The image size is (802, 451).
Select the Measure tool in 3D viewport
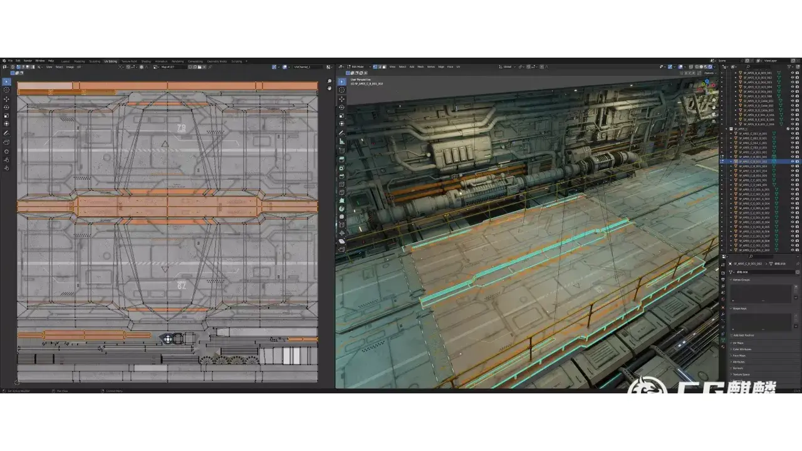pyautogui.click(x=341, y=142)
